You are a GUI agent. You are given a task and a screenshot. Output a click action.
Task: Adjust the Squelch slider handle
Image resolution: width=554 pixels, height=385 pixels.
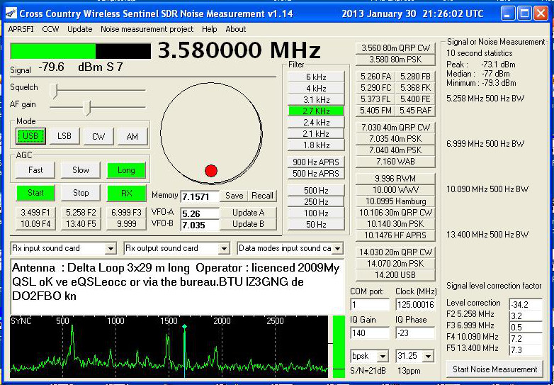pyautogui.click(x=54, y=91)
